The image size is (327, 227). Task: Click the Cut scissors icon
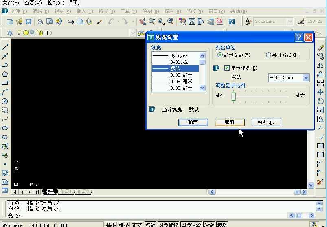click(71, 22)
